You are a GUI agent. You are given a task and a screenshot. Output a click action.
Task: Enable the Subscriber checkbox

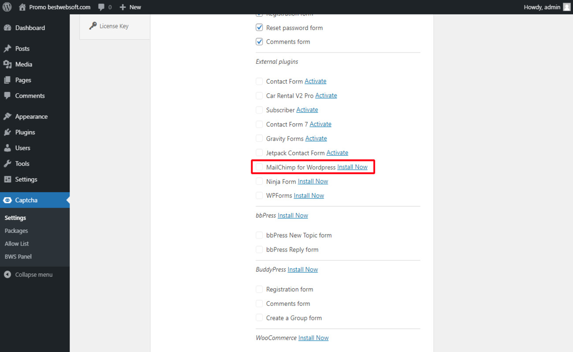pos(259,110)
